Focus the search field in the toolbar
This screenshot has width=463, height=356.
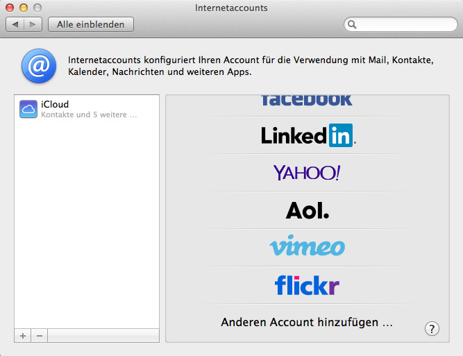click(x=401, y=24)
